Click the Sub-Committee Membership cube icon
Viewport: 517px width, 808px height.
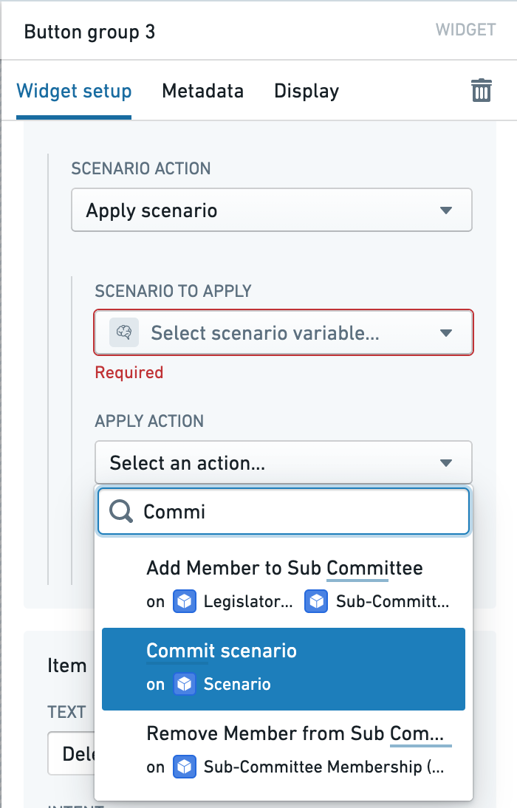(185, 767)
